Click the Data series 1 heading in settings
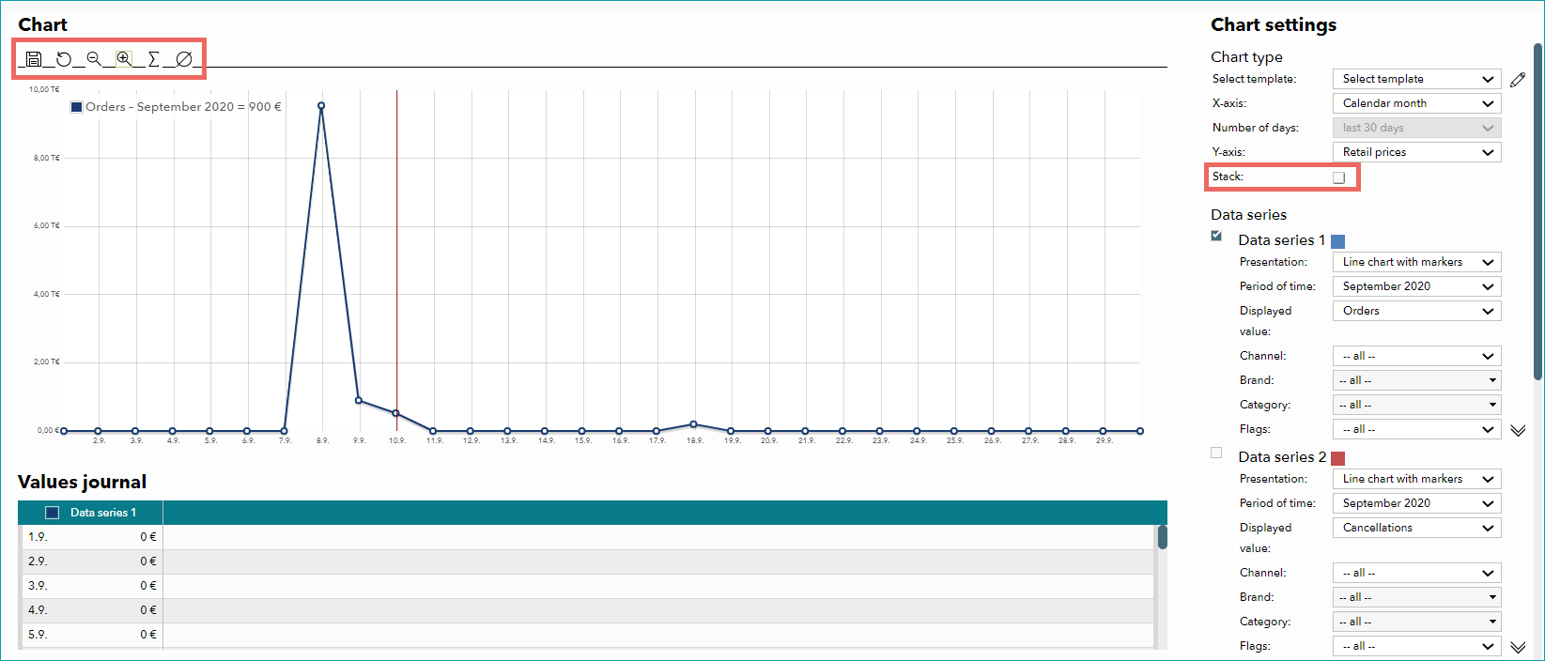This screenshot has height=661, width=1545. click(x=1282, y=240)
